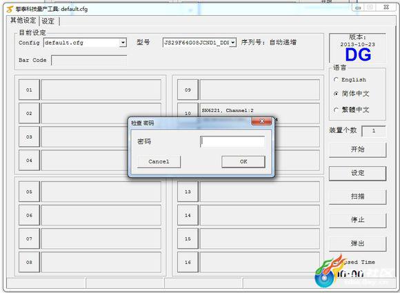400x293 pixels.
Task: Click OK in the password dialog
Action: (243, 162)
